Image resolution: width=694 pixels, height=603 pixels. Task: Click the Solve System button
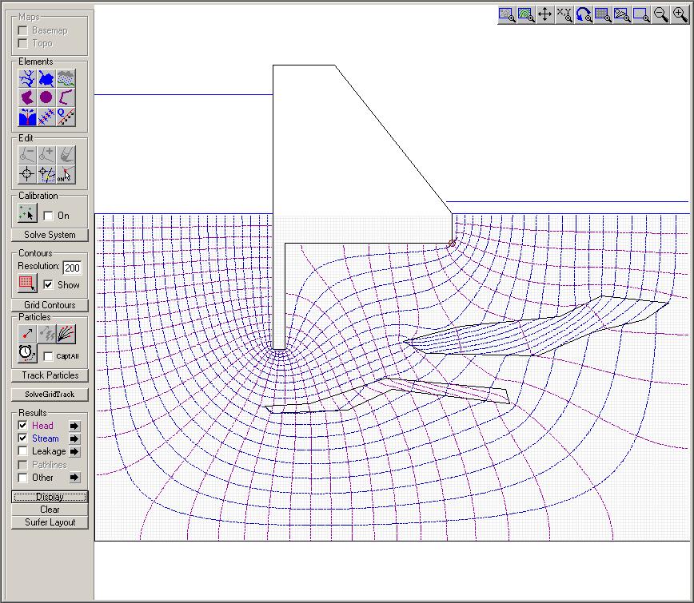pyautogui.click(x=50, y=235)
